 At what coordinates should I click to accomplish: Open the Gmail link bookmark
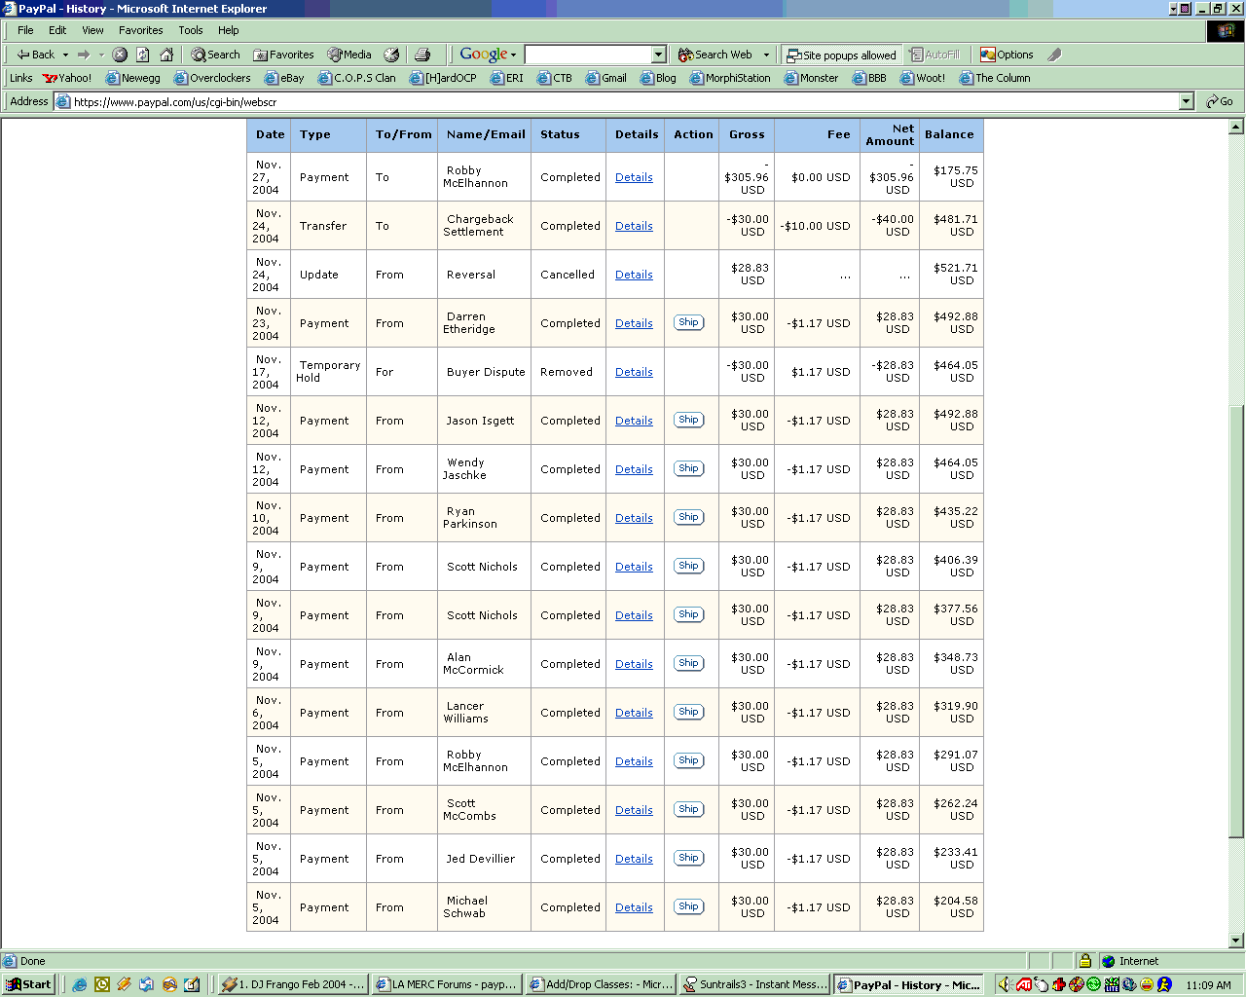pos(605,78)
